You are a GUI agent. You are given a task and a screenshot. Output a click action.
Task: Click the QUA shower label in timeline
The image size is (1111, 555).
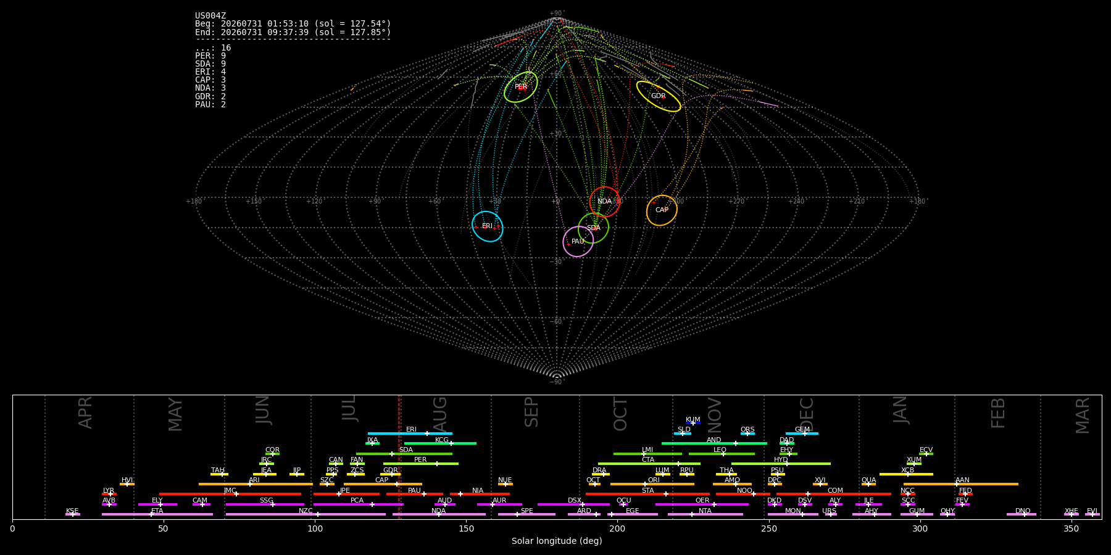pyautogui.click(x=868, y=480)
